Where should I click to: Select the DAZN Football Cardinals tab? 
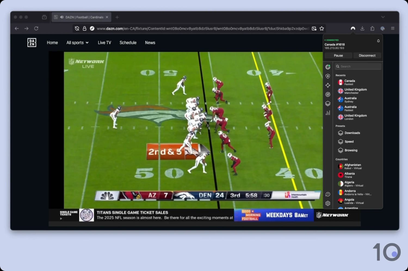click(x=82, y=17)
